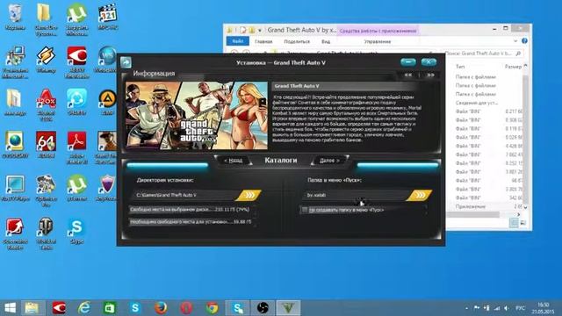
Task: Click the installer's next slide >> button
Action: (x=430, y=75)
